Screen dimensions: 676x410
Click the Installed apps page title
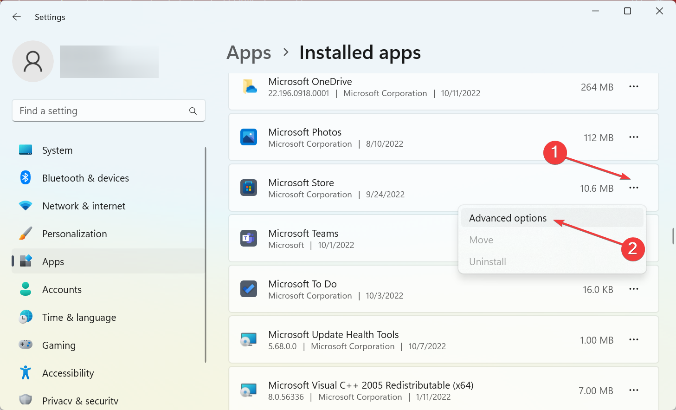(x=360, y=52)
